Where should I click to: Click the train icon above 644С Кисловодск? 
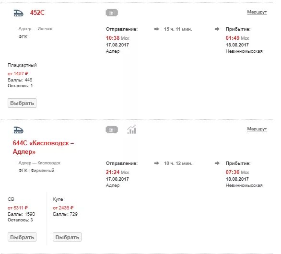click(18, 130)
